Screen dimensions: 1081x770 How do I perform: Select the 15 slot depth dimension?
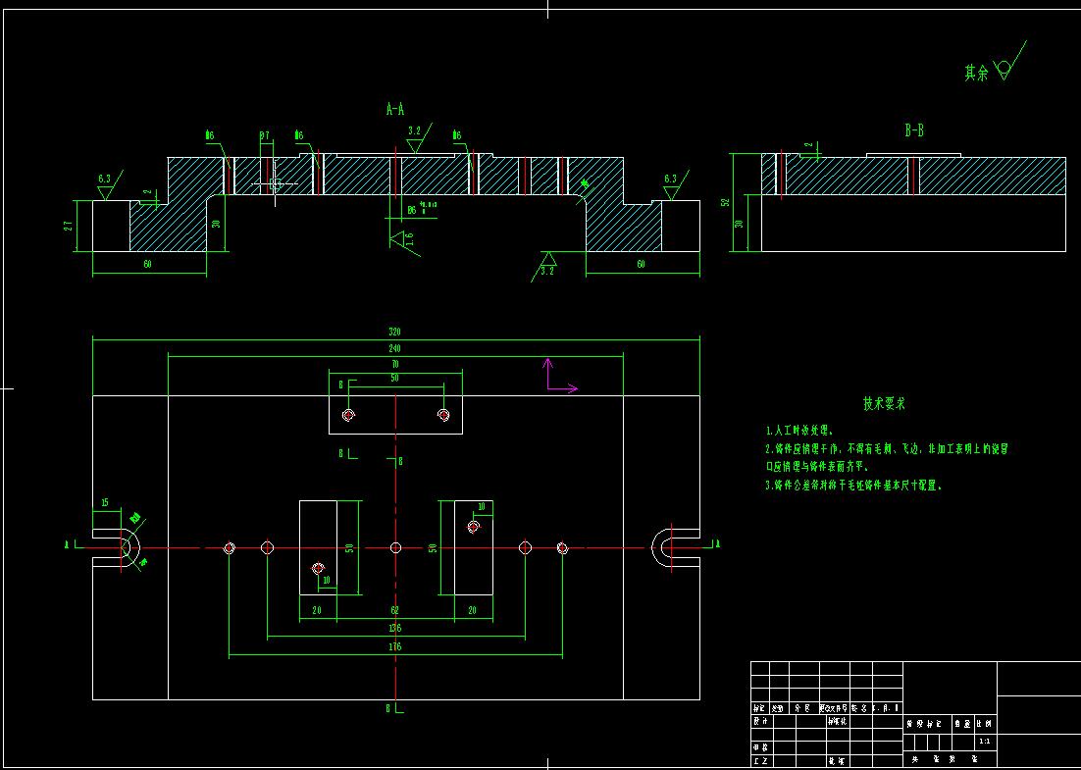pos(104,503)
